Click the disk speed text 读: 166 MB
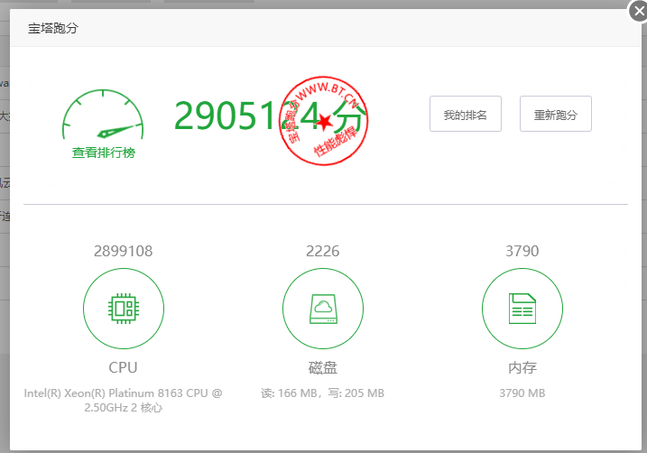Screen dimensions: 647x453 pyautogui.click(x=289, y=393)
